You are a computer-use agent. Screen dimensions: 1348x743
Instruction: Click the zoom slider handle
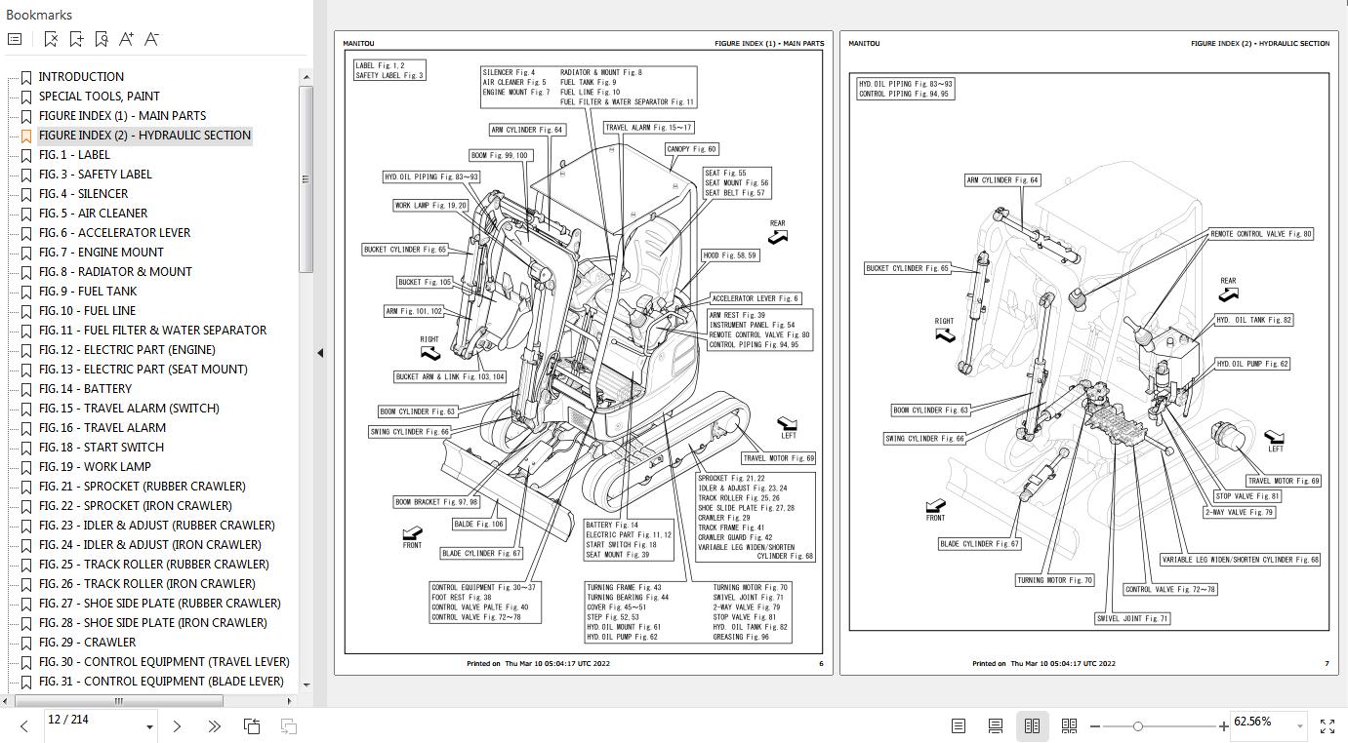[x=1138, y=726]
